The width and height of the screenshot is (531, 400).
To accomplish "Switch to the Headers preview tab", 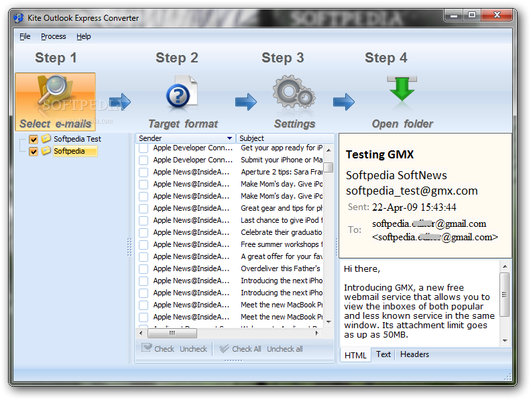I will pos(414,354).
